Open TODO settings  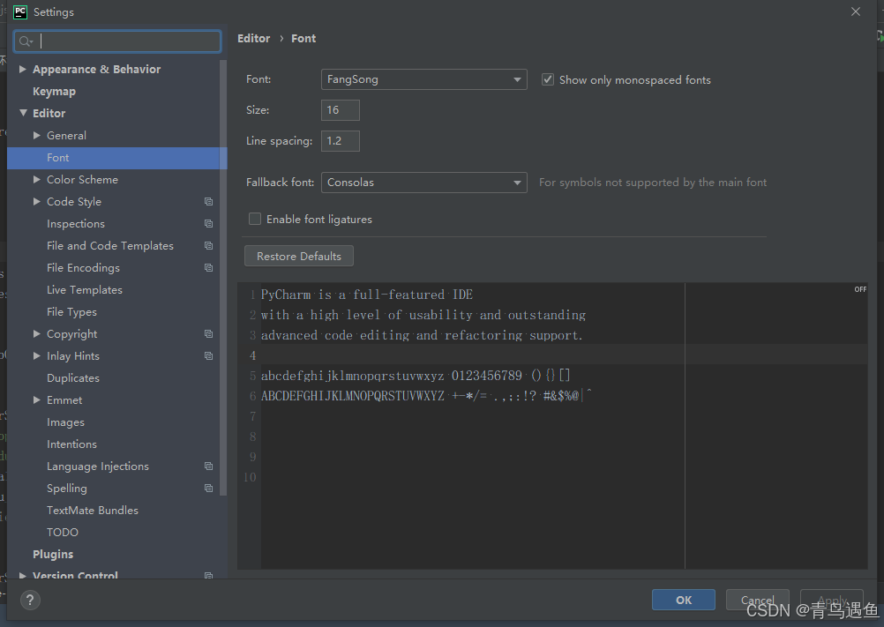[x=63, y=533]
